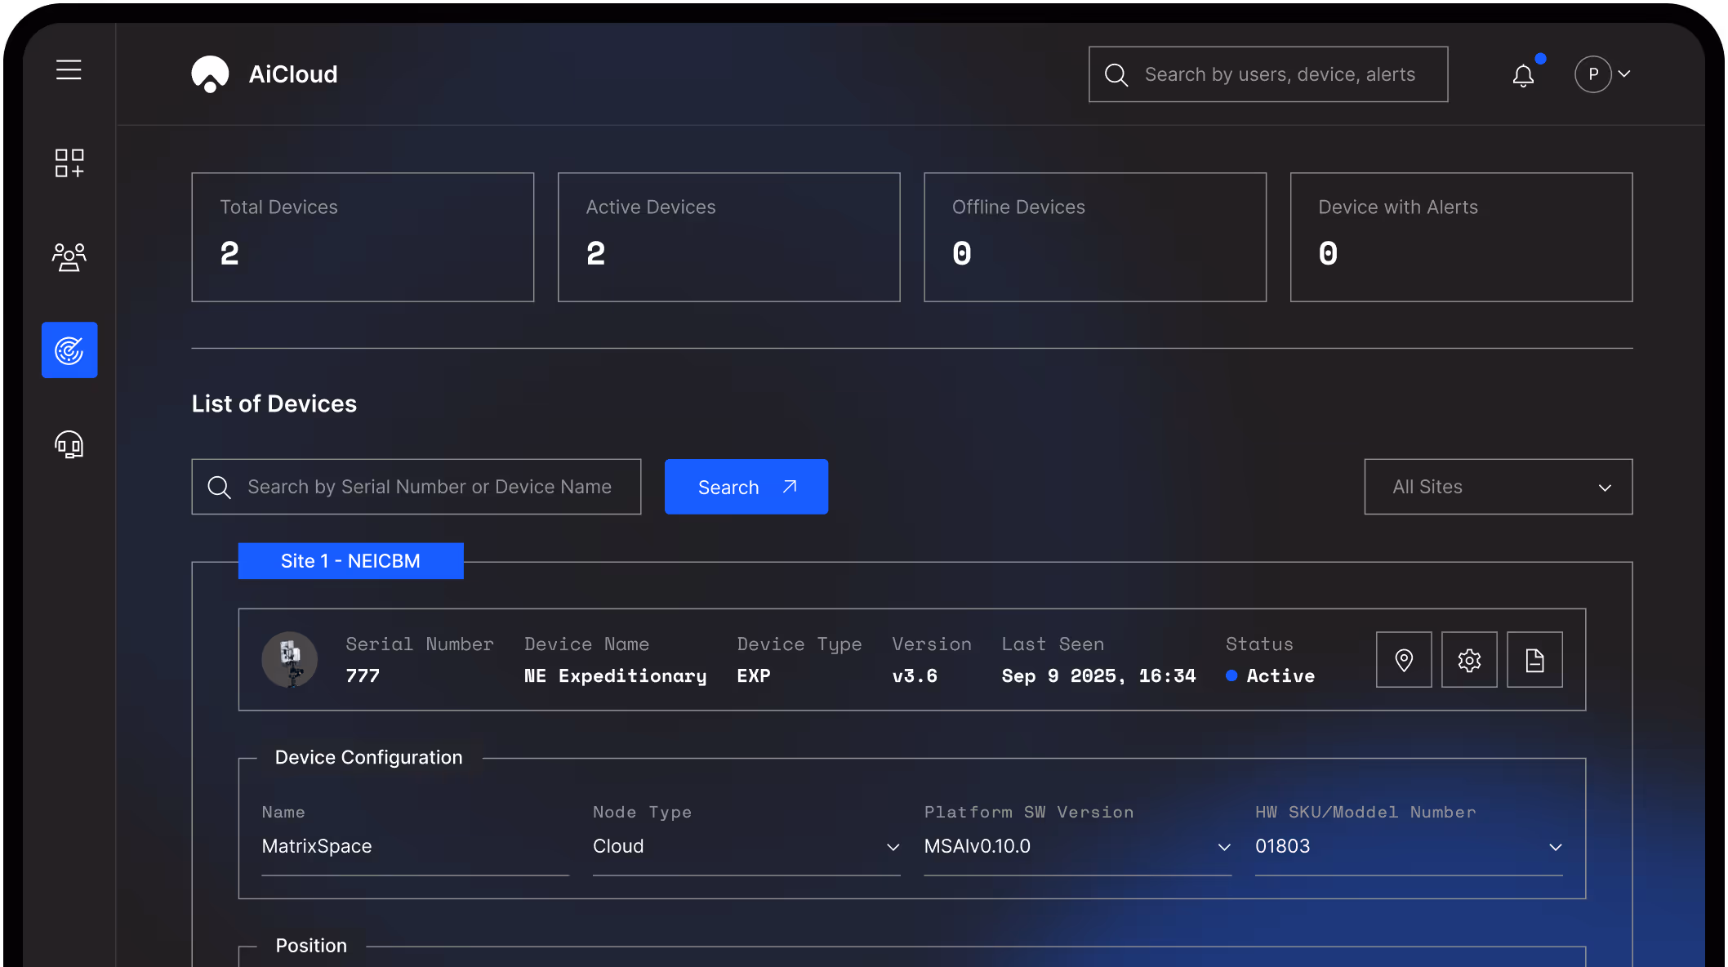Expand the All Sites dropdown

[x=1499, y=487]
